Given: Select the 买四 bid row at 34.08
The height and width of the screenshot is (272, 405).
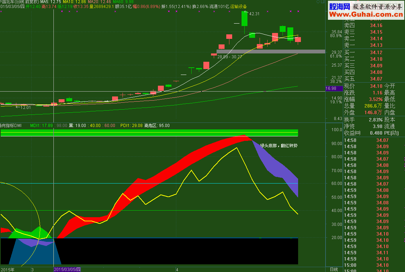Looking at the screenshot, I should click(363, 72).
